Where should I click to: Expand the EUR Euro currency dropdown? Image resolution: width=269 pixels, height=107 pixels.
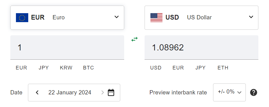tap(67, 18)
